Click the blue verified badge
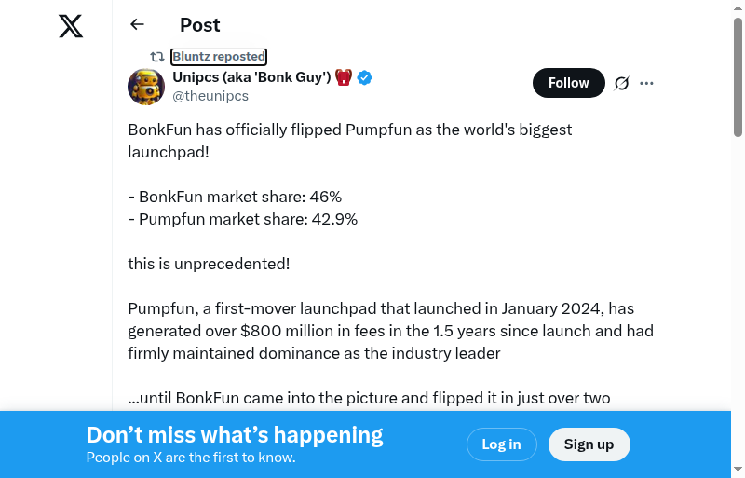 pyautogui.click(x=365, y=77)
